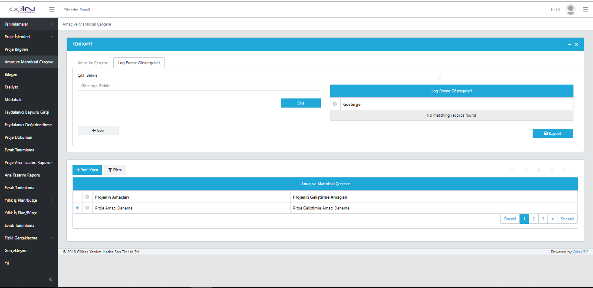593x288 pixels.
Task: Click the trash delete icon in the grid toolbar
Action: coord(538,170)
